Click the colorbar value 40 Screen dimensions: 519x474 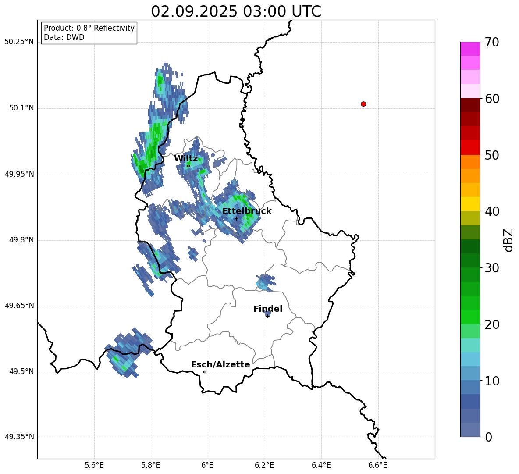pyautogui.click(x=492, y=211)
